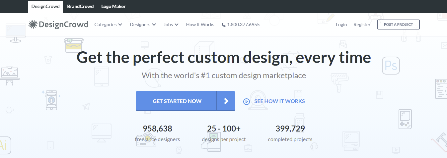This screenshot has height=158, width=447.
Task: Click the See How It Works link
Action: (x=279, y=101)
